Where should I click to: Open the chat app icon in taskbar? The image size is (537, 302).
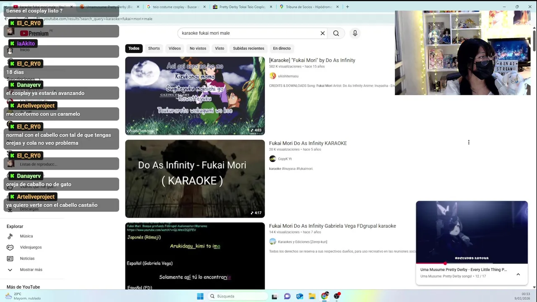287,296
